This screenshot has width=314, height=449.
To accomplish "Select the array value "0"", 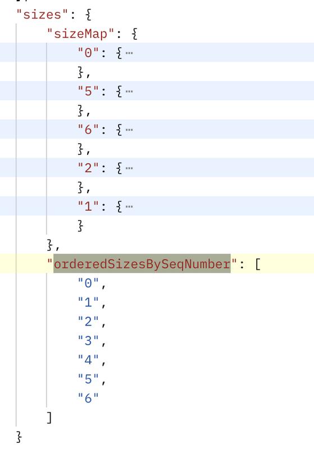I will point(88,283).
